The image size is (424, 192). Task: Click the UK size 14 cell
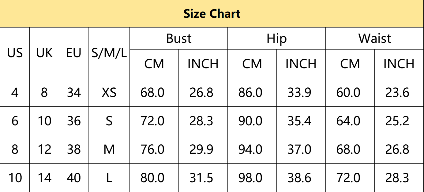click(x=44, y=178)
